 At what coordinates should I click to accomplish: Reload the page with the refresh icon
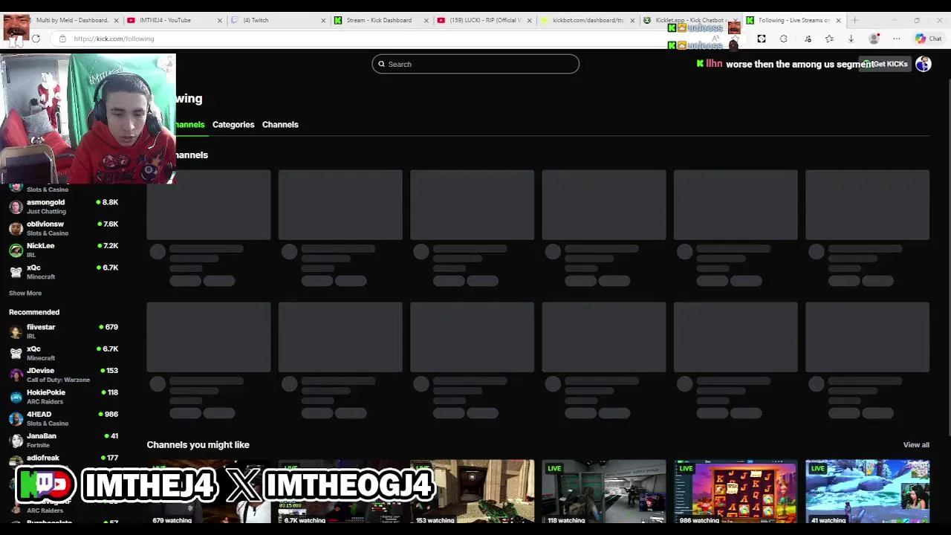[x=36, y=39]
